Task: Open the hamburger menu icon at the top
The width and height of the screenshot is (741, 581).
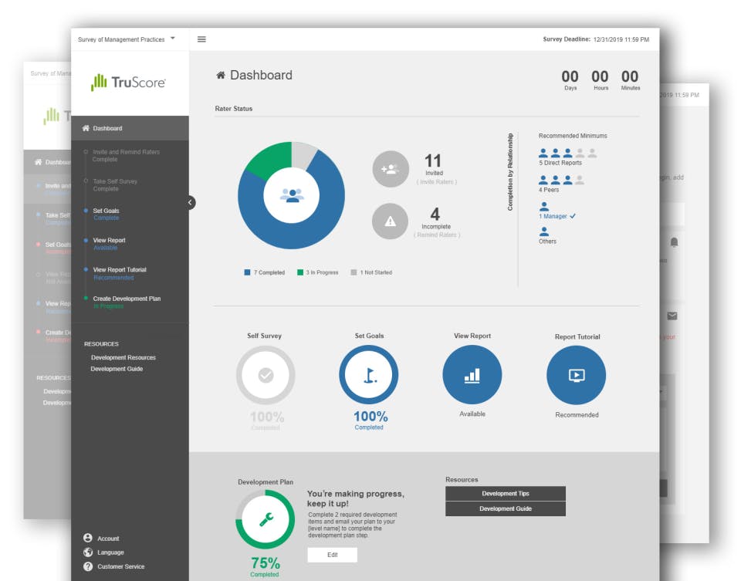Action: pyautogui.click(x=201, y=39)
